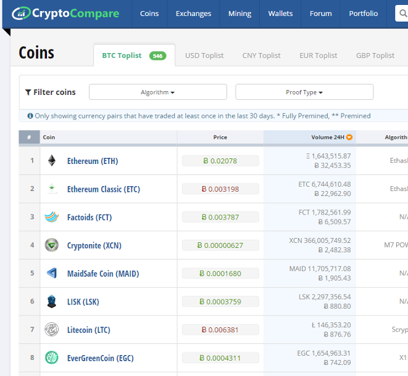Open the Coins navigation menu
The width and height of the screenshot is (408, 376).
coord(149,14)
